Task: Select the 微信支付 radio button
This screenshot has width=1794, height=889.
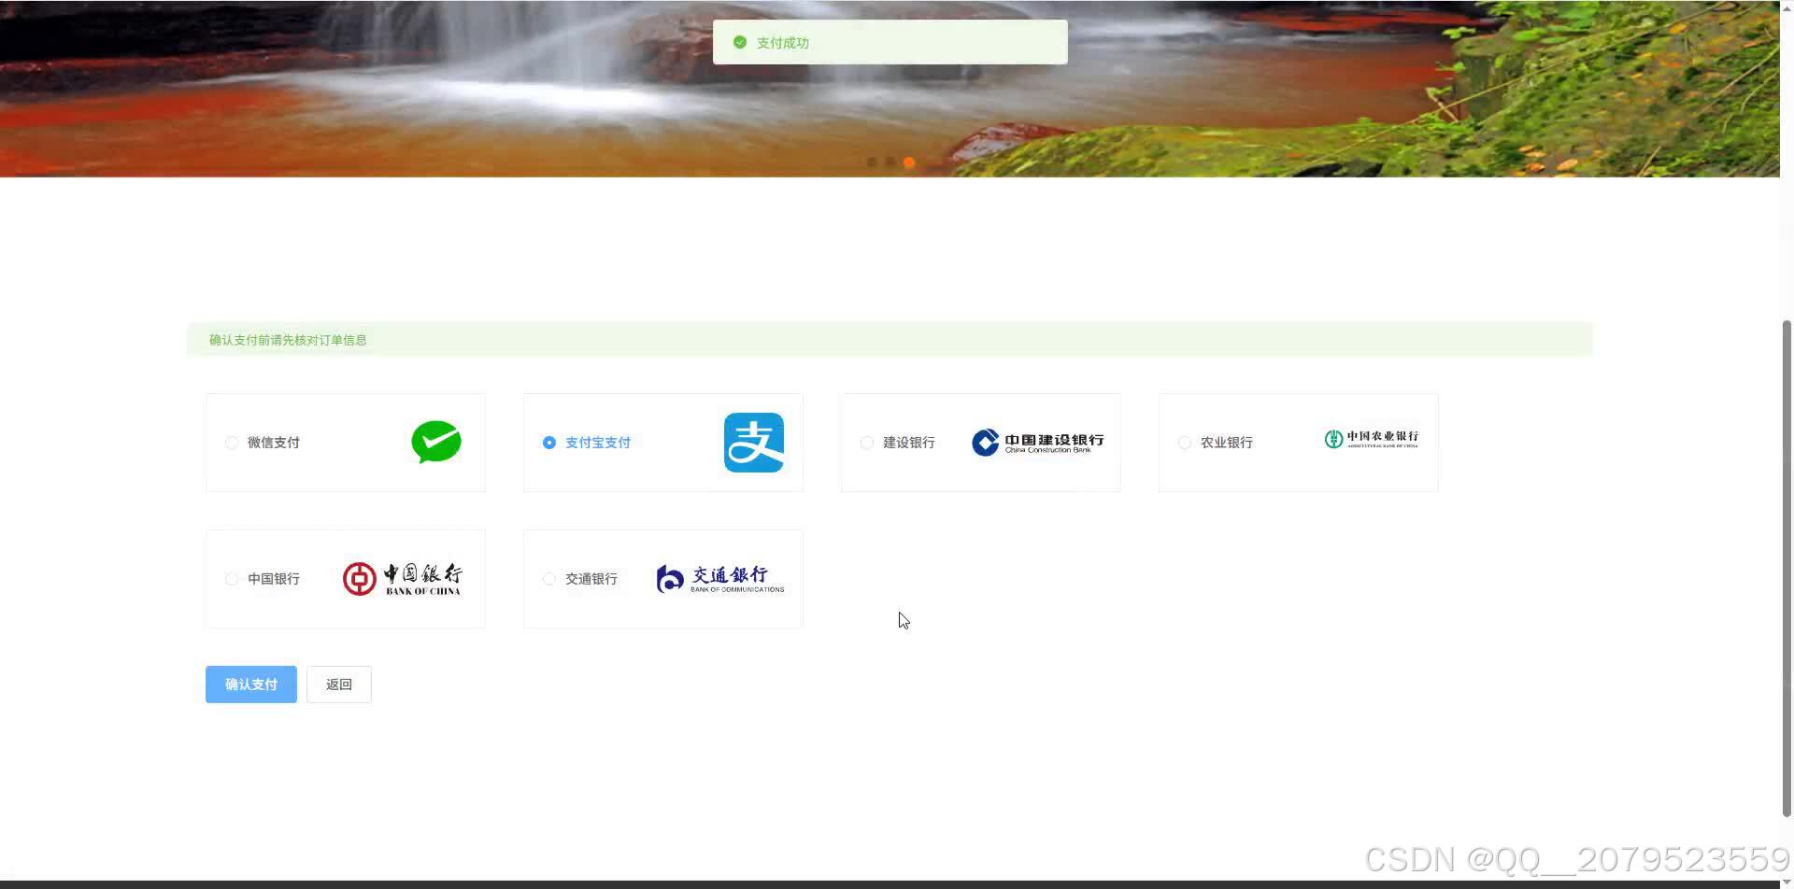Action: click(231, 442)
